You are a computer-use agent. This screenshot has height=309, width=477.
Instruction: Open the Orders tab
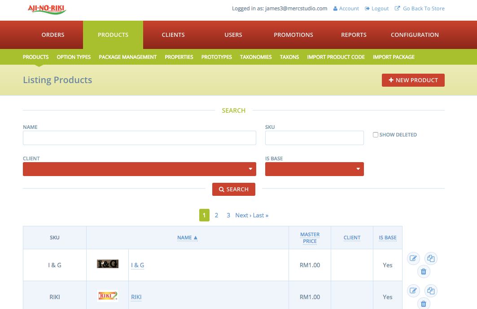click(53, 35)
